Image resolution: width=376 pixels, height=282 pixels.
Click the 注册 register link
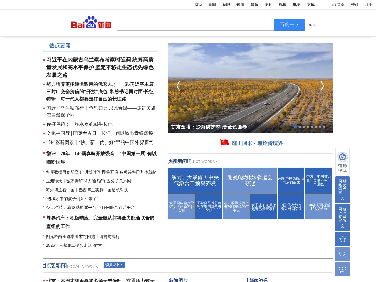(369, 5)
